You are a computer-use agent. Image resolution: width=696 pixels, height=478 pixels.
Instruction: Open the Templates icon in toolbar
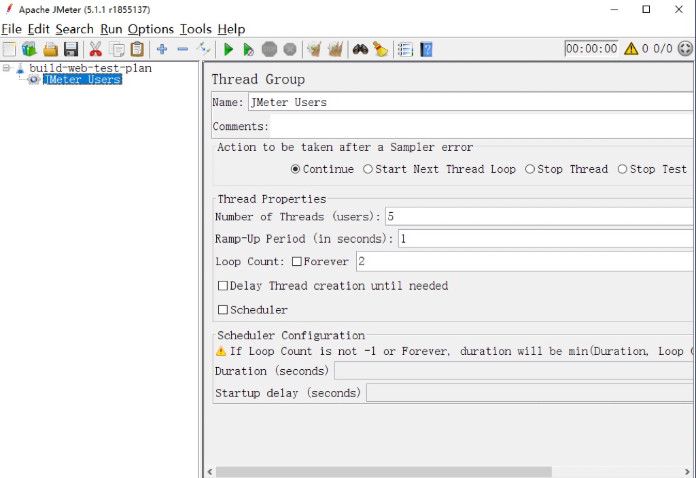coord(29,49)
